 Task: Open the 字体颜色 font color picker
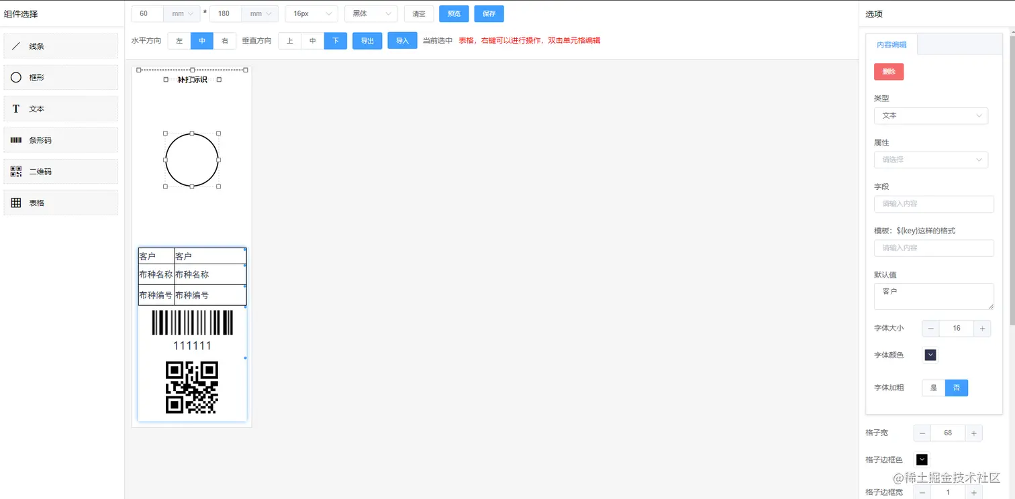point(930,355)
